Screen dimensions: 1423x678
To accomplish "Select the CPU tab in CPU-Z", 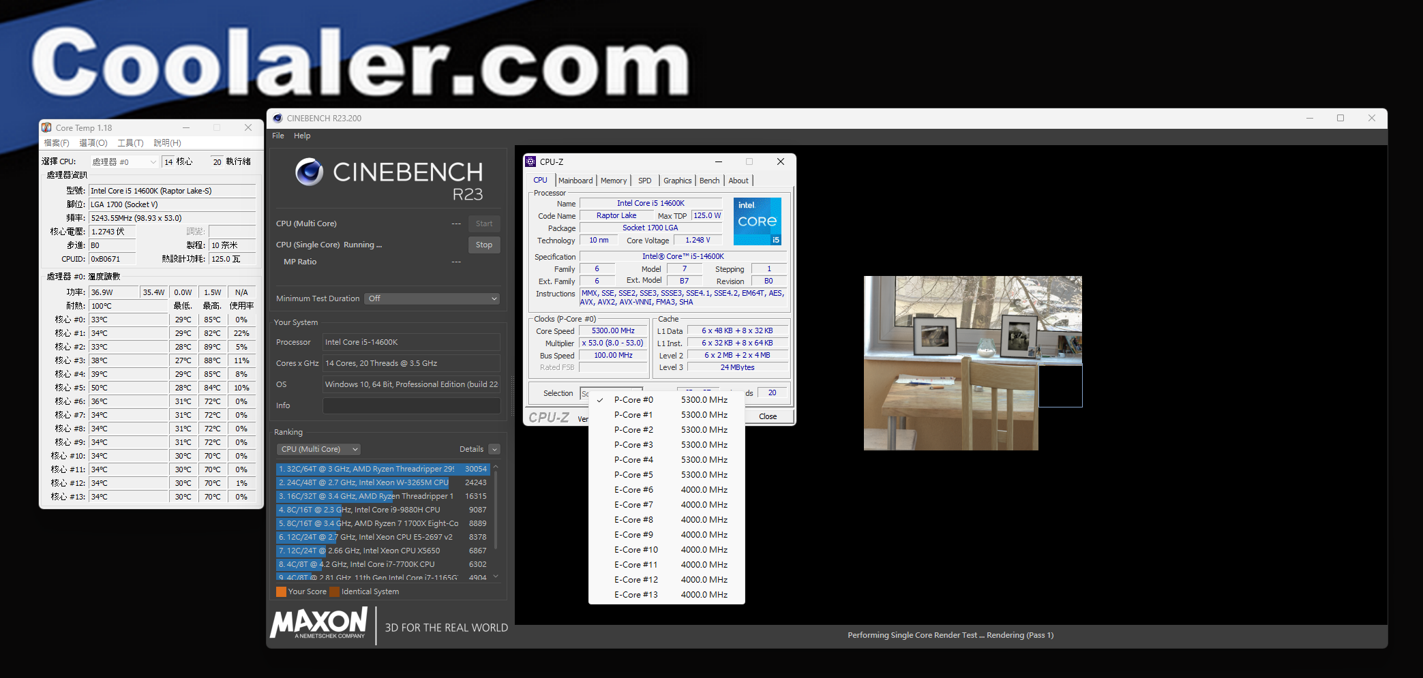I will [540, 180].
